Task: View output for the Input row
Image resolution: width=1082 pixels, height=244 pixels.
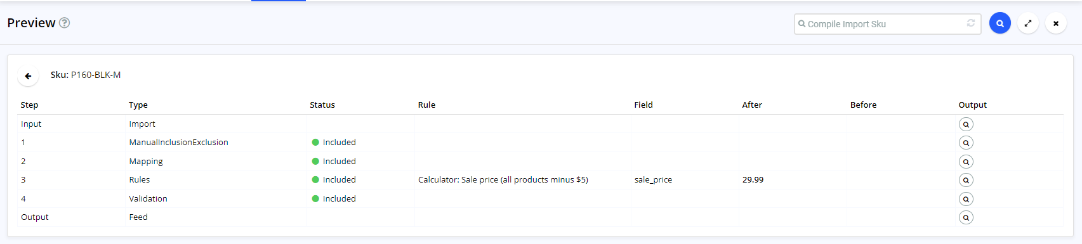Action: [x=966, y=124]
